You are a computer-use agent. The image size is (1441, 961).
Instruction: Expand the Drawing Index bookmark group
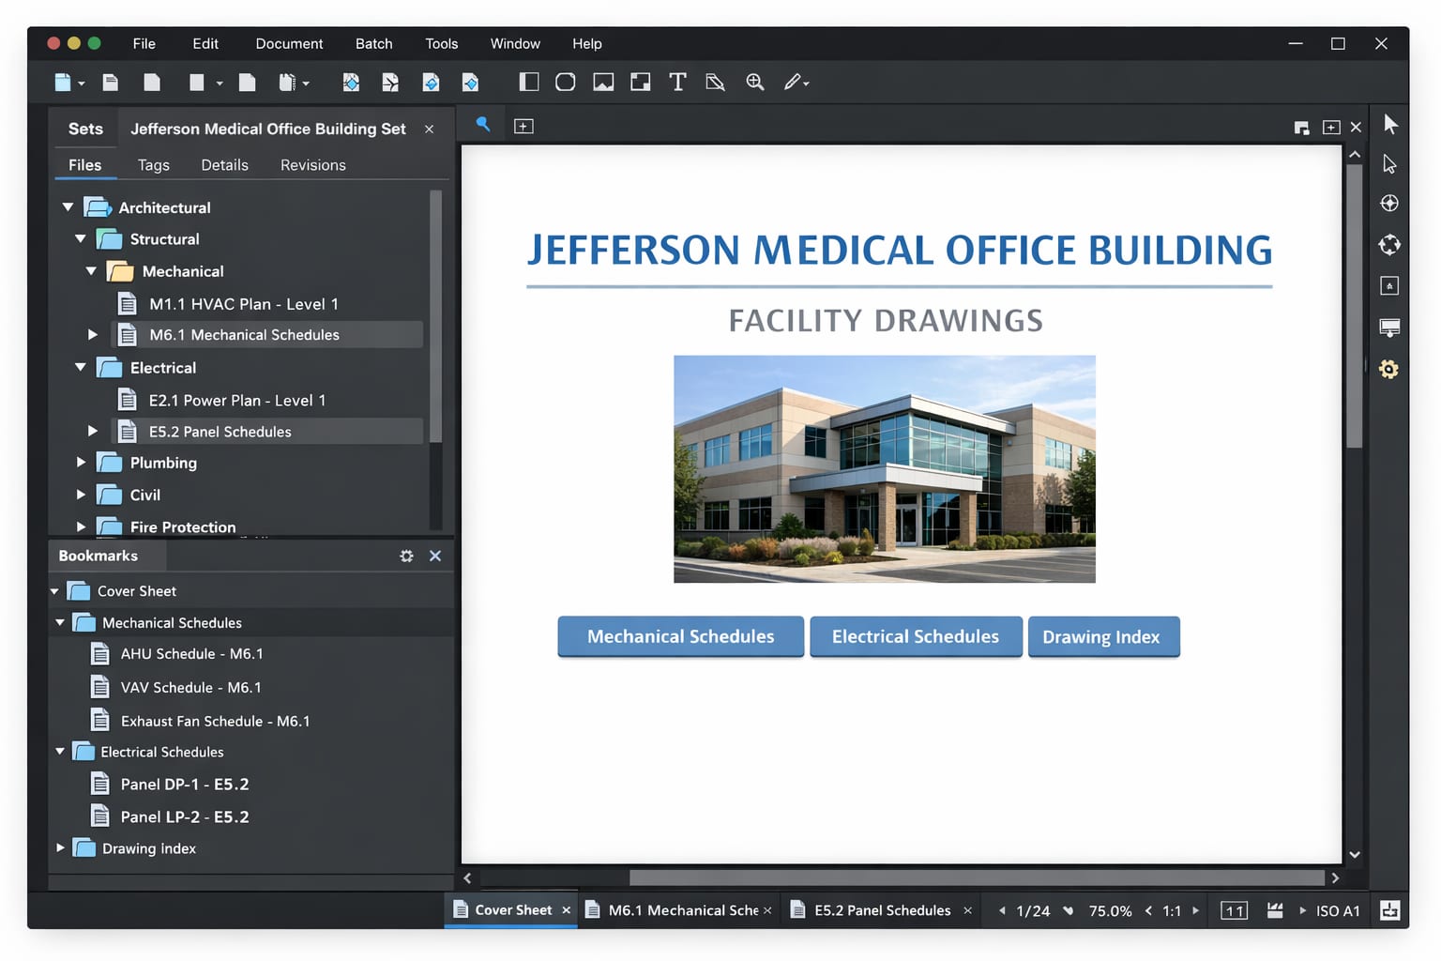coord(59,847)
